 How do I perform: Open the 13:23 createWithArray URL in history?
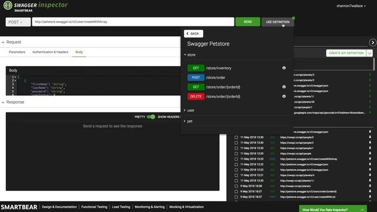(x=309, y=159)
